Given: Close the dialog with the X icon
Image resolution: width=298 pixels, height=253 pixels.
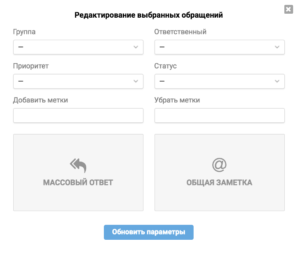Looking at the screenshot, I should pyautogui.click(x=288, y=9).
